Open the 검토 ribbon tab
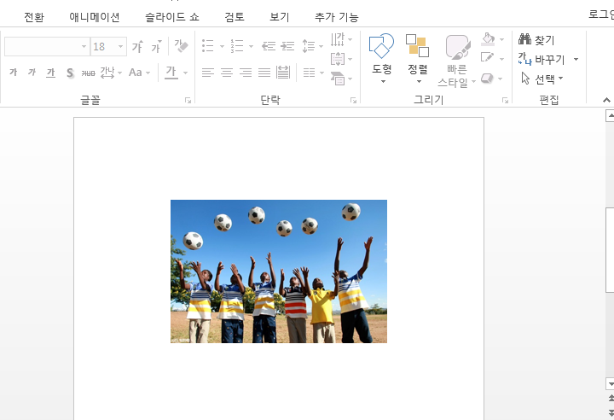 coord(235,17)
